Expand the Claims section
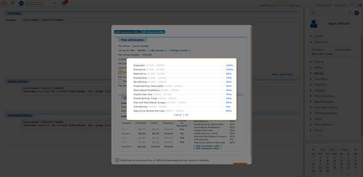Viewport: 363px width, 177px height. point(319,62)
